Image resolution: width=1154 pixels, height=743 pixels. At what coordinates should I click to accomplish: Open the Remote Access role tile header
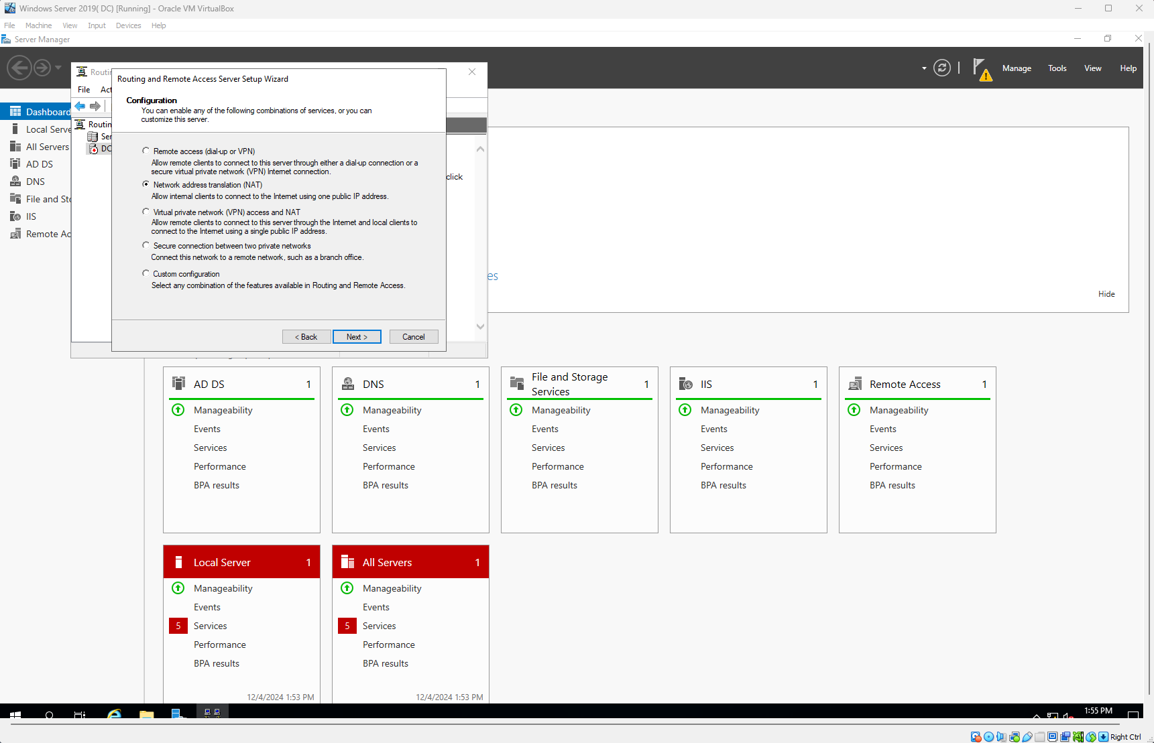click(x=917, y=384)
